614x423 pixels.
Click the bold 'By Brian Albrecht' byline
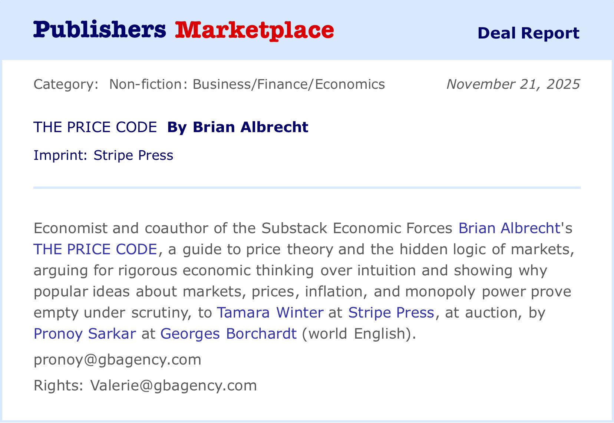[x=238, y=127]
